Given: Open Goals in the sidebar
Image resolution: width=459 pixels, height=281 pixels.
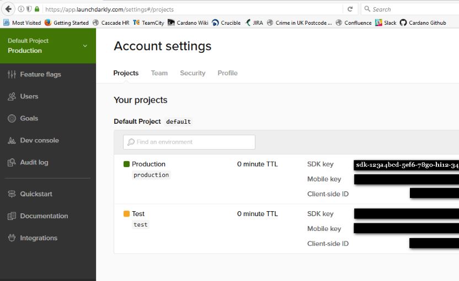Looking at the screenshot, I should (x=29, y=118).
